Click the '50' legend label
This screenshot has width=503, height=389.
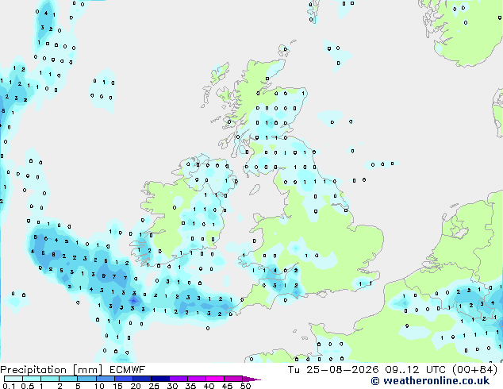point(245,386)
